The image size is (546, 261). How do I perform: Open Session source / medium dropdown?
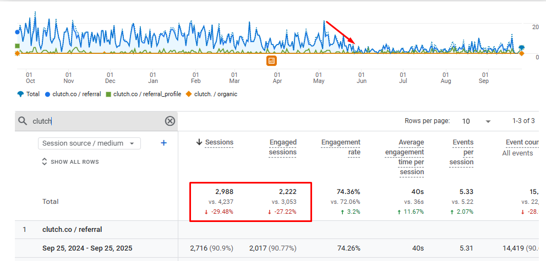(x=89, y=143)
